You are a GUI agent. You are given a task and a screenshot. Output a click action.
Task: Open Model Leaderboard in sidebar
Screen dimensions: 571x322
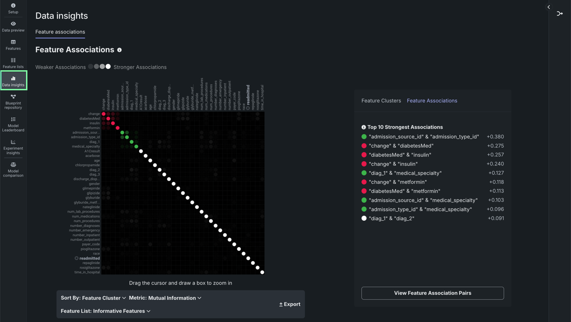point(13,124)
